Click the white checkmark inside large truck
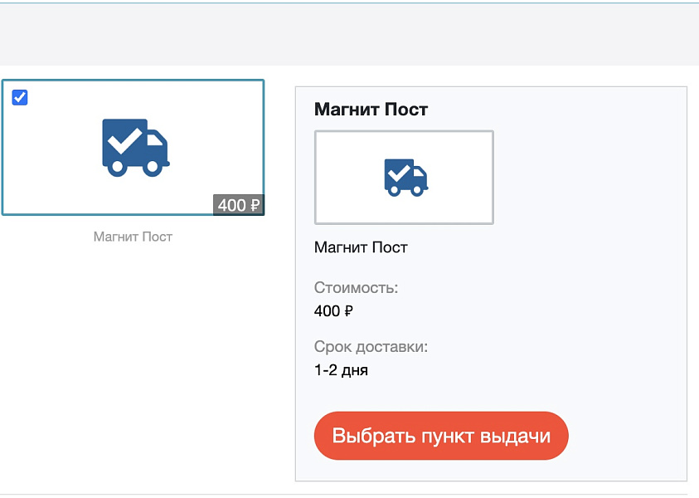699x498 pixels. pyautogui.click(x=124, y=141)
